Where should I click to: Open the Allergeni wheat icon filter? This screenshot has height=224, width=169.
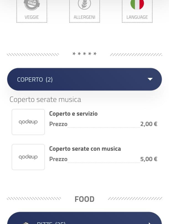(x=84, y=4)
